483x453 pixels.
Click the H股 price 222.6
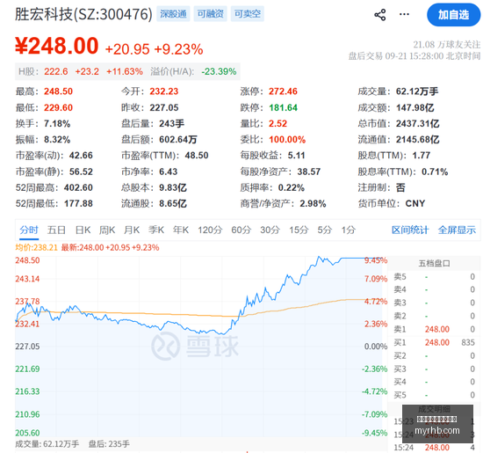pyautogui.click(x=55, y=71)
